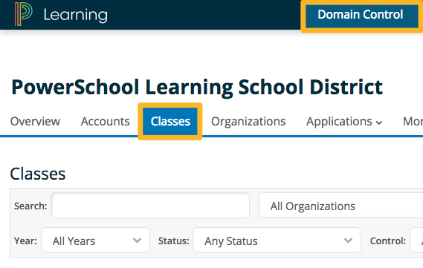Select the Classes tab
This screenshot has height=268, width=423.
tap(170, 121)
